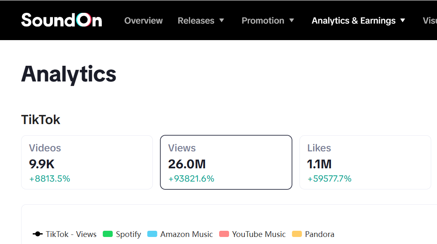
Task: Toggle the yellow Pandora legend swatch
Action: [297, 234]
